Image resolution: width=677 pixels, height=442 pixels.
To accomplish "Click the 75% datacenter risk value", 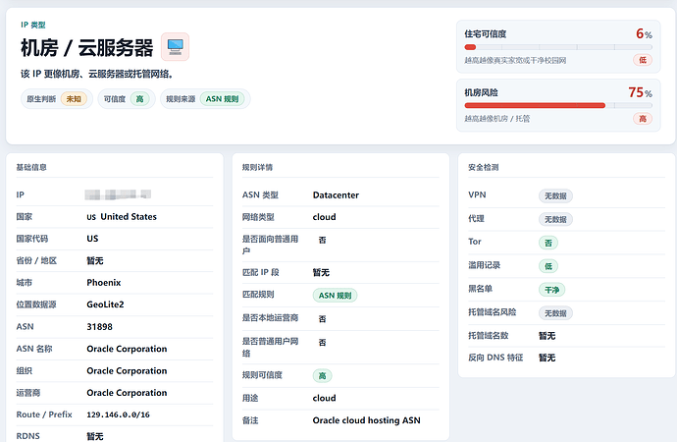I will coord(640,92).
